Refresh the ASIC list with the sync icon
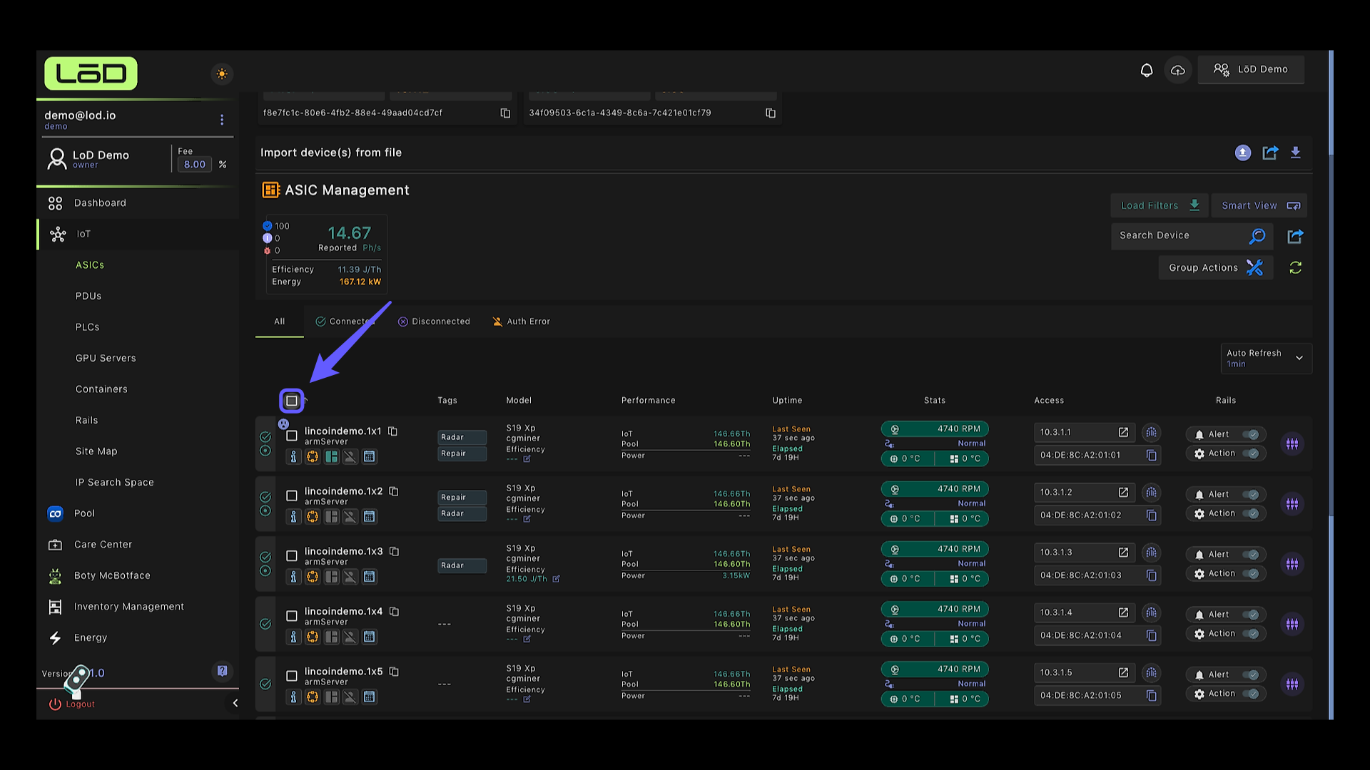This screenshot has width=1370, height=770. click(1296, 267)
